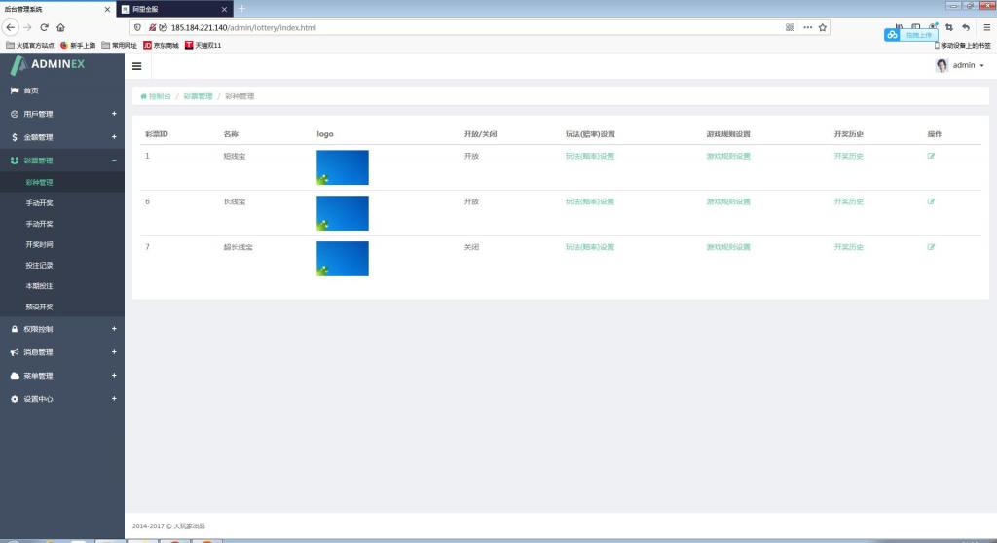Click the browser address bar
This screenshot has height=543, width=997.
pos(467,27)
